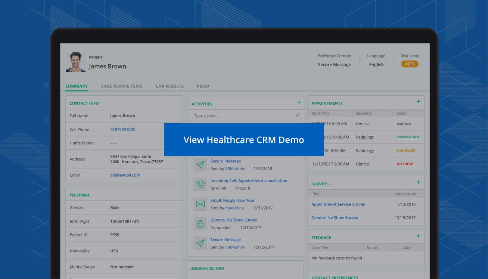Screen dimensions: 488x279
Task: Open the Secure Message activity icon
Action: 200,164
